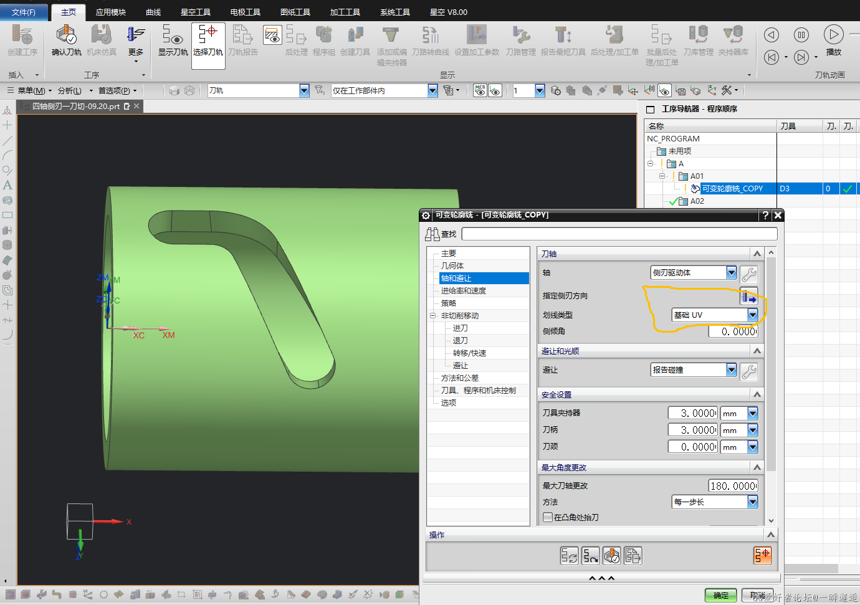Collapse the A program group node
The width and height of the screenshot is (860, 605).
[x=651, y=163]
